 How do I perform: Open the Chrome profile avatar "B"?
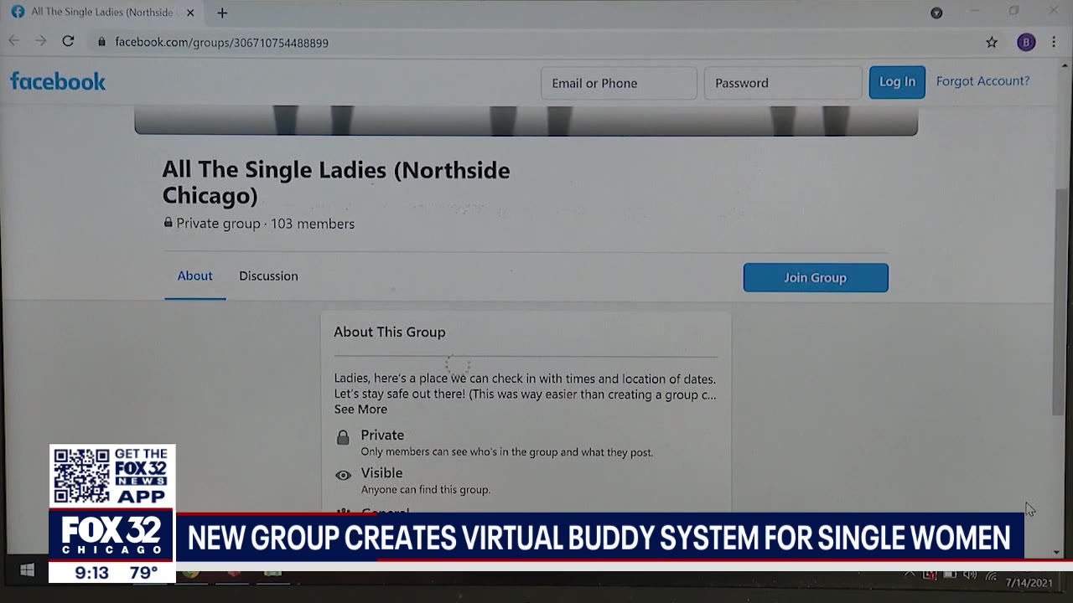point(1026,42)
